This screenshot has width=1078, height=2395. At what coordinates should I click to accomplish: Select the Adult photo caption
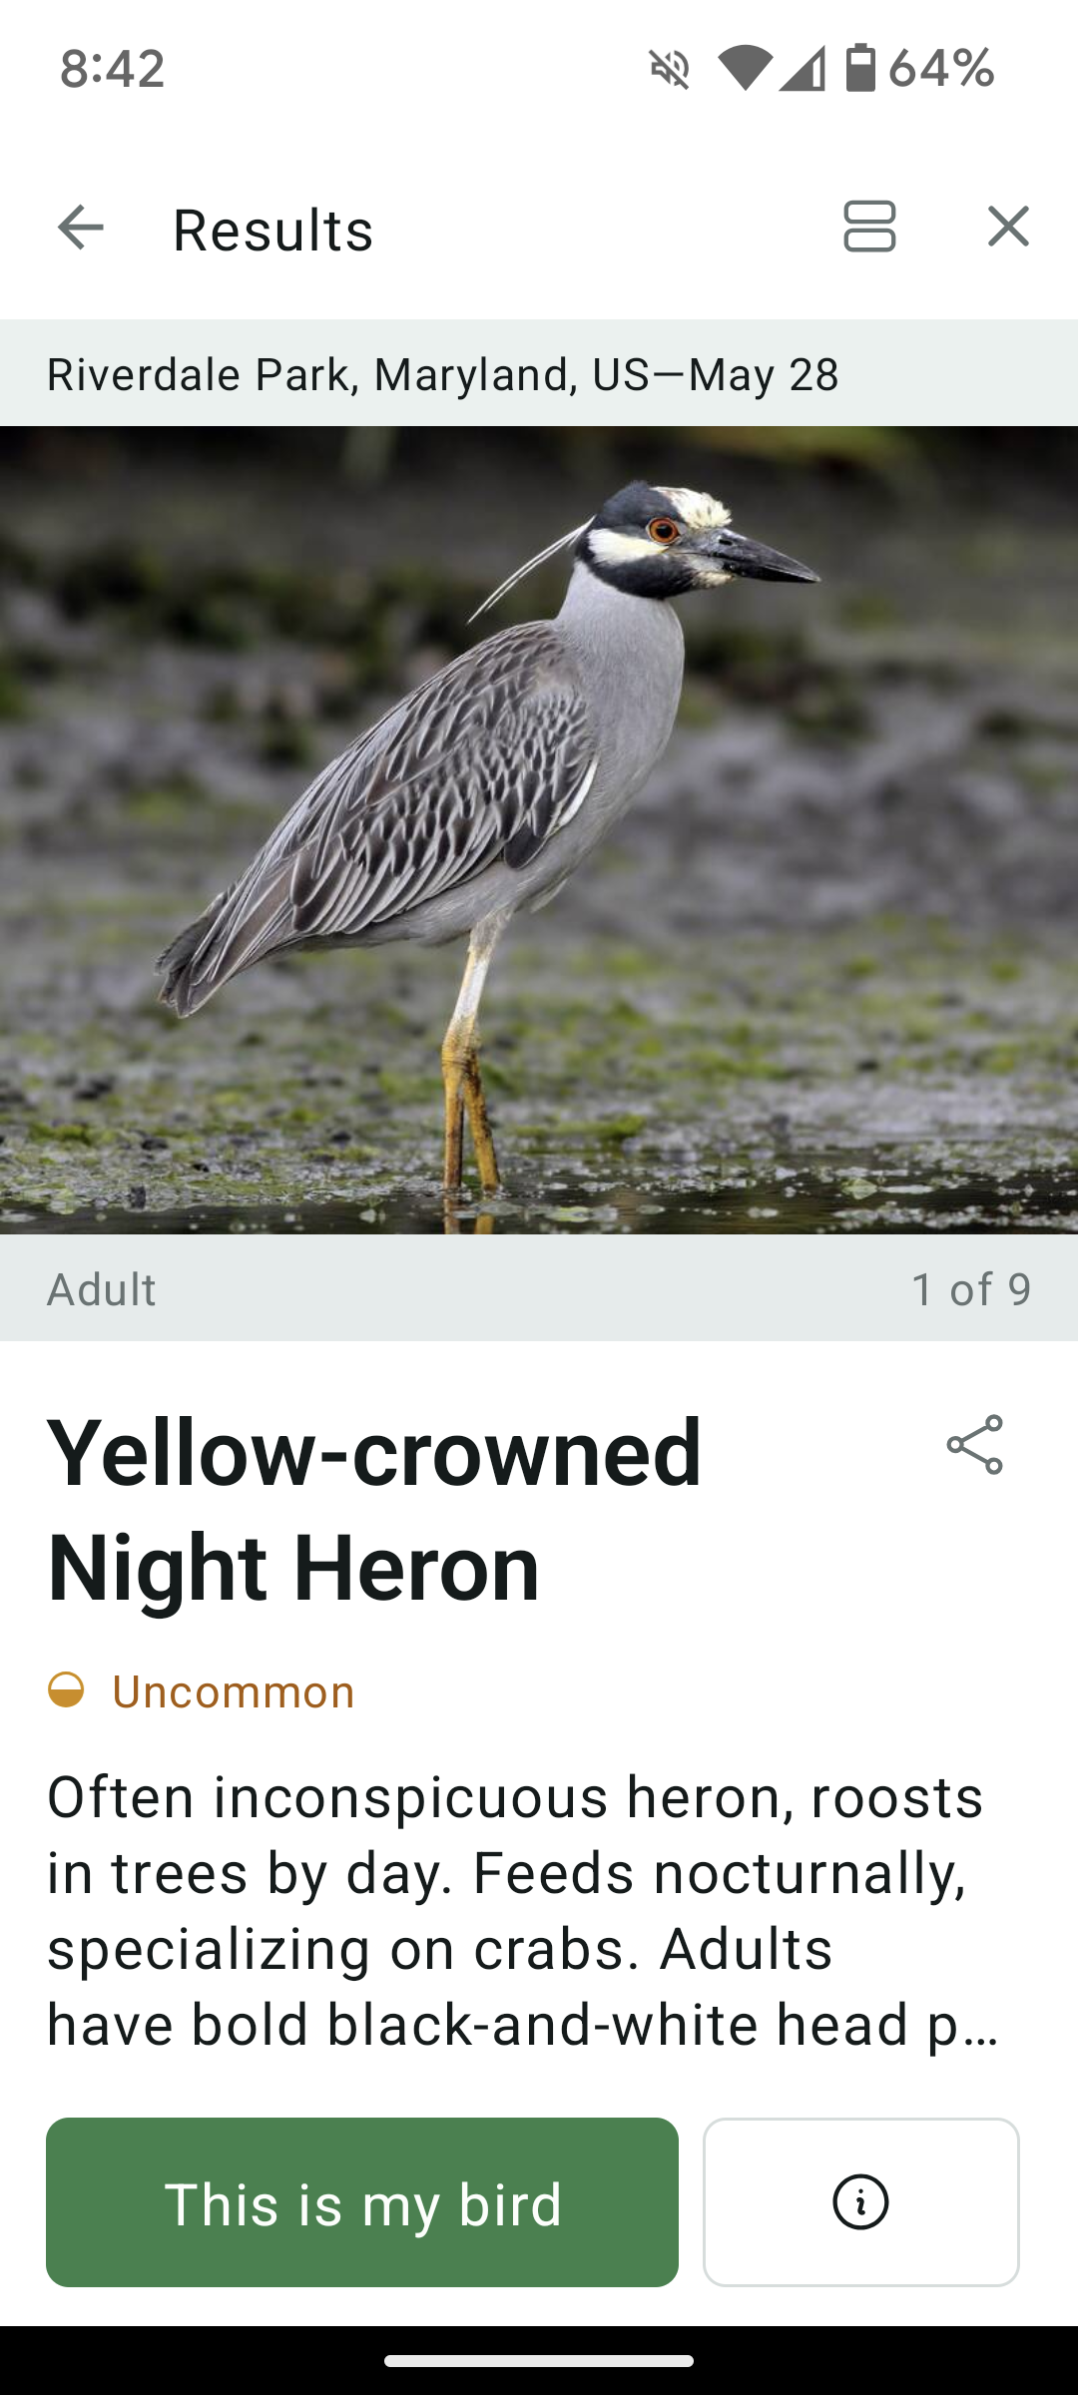coord(102,1288)
